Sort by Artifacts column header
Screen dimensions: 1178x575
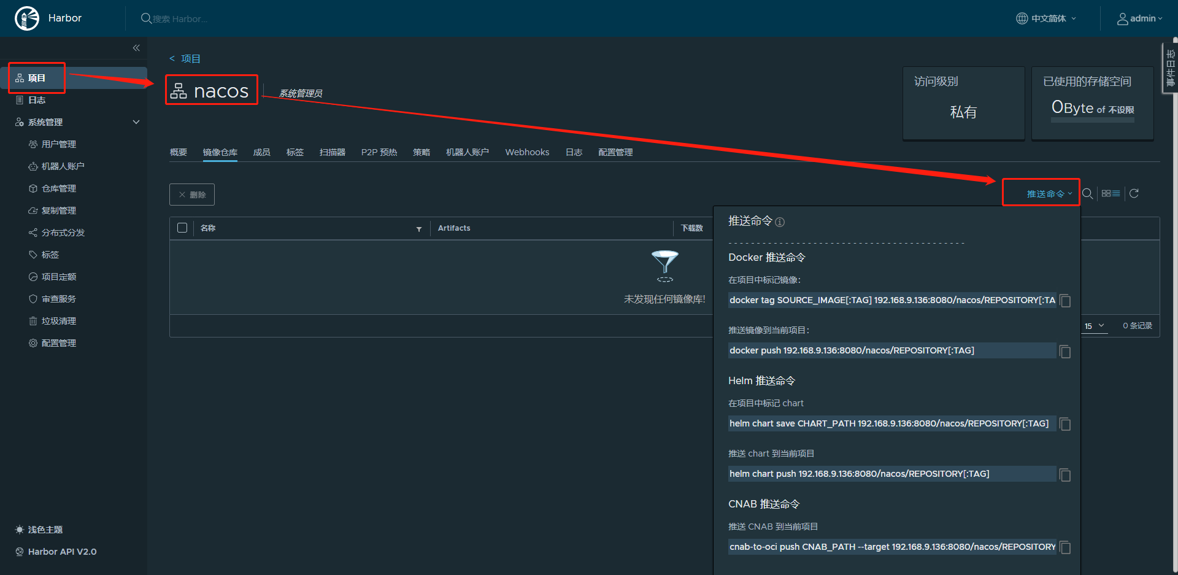(x=454, y=228)
